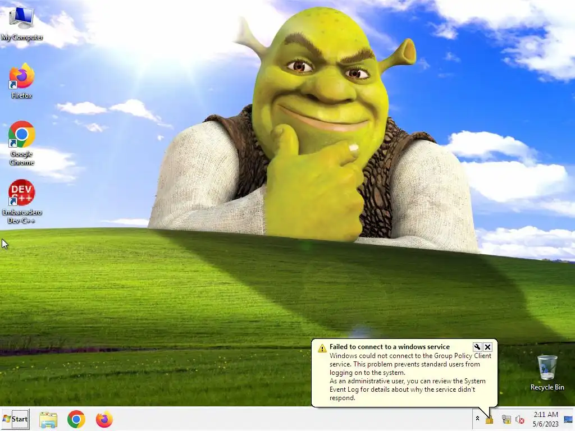Close the Group Policy notification balloon
This screenshot has width=575, height=431.
(x=487, y=347)
